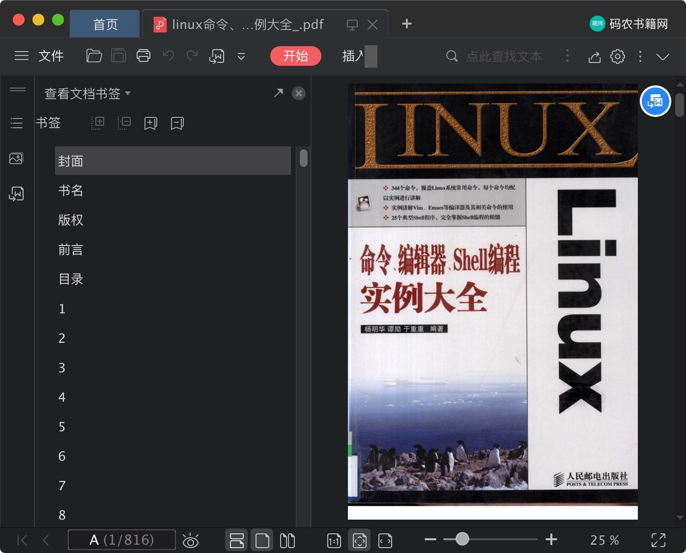Click the share export icon

click(595, 56)
